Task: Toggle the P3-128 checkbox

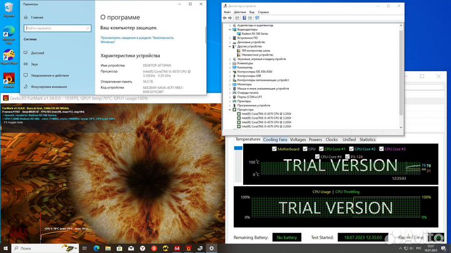Action: click(x=347, y=157)
